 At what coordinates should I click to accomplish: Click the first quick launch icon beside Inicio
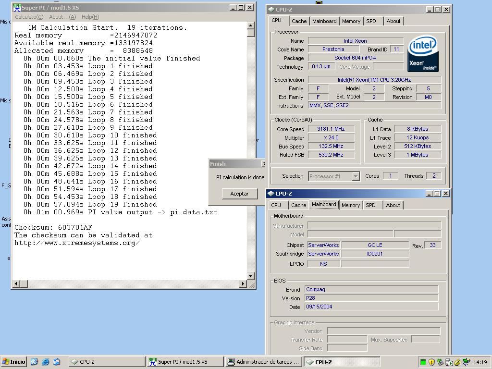34,362
